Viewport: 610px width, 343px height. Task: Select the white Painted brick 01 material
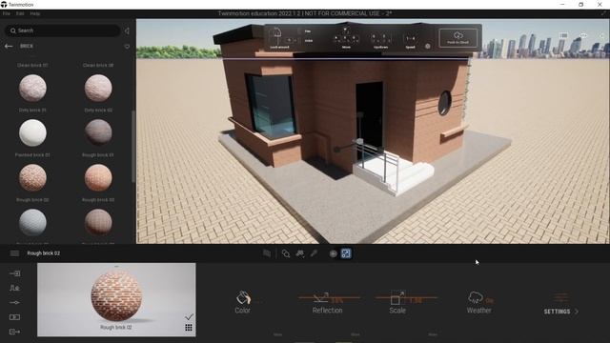[x=32, y=133]
